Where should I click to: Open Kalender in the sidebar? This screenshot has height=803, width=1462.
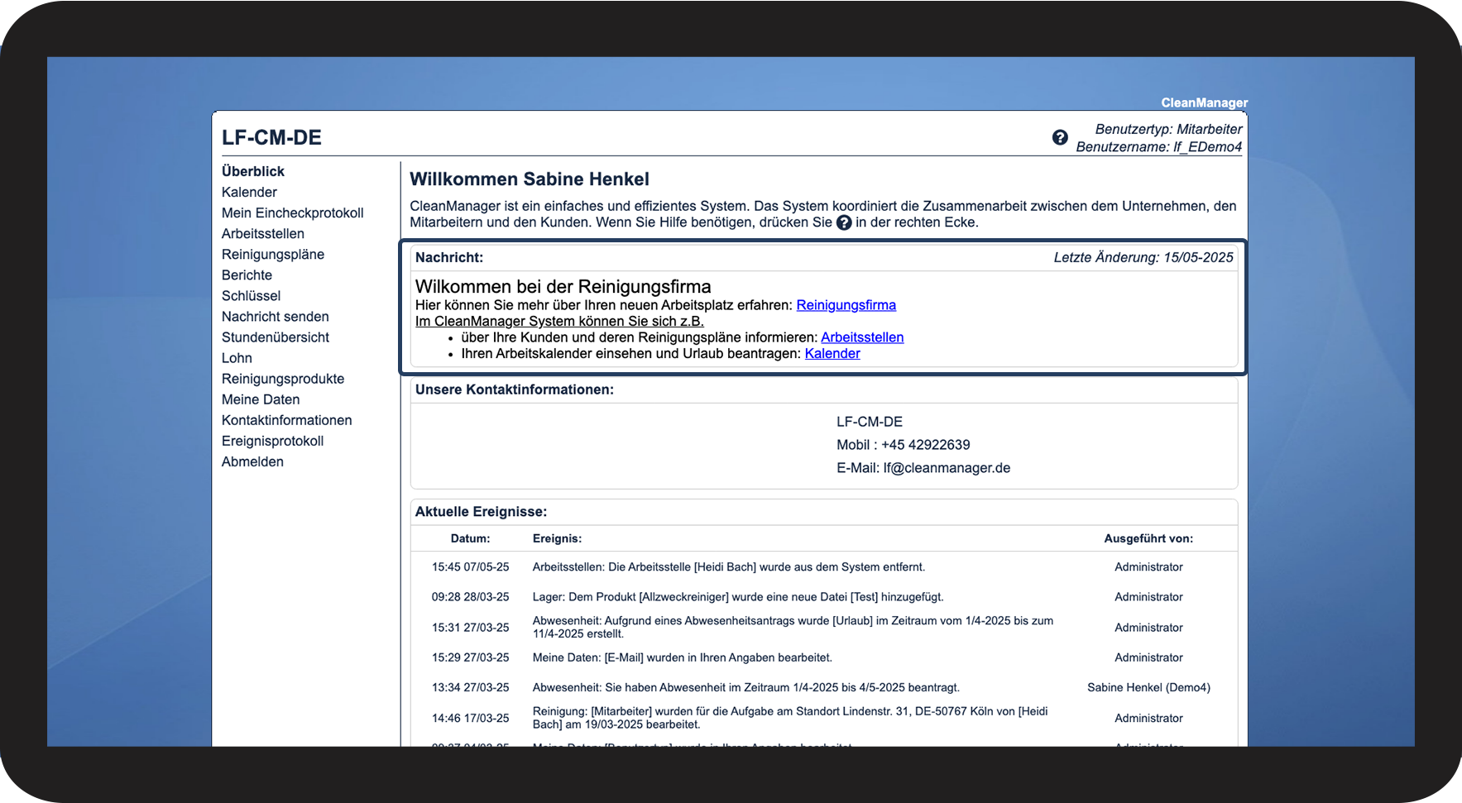249,192
